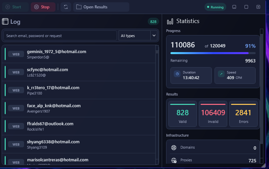This screenshot has height=169, width=269.
Task: Click the Domains globe icon
Action: (x=174, y=148)
